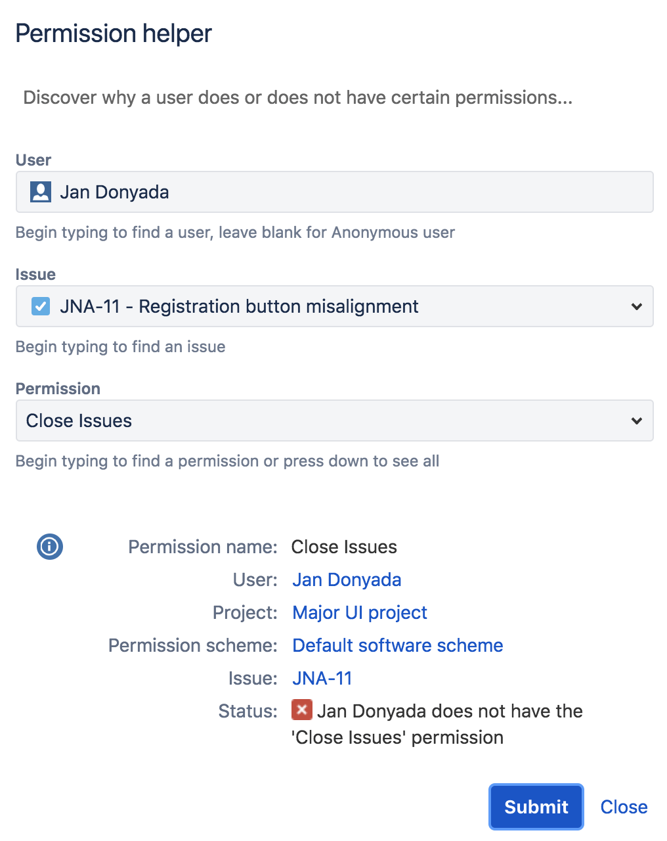The image size is (667, 841).
Task: Open the Major UI project link
Action: 359,612
